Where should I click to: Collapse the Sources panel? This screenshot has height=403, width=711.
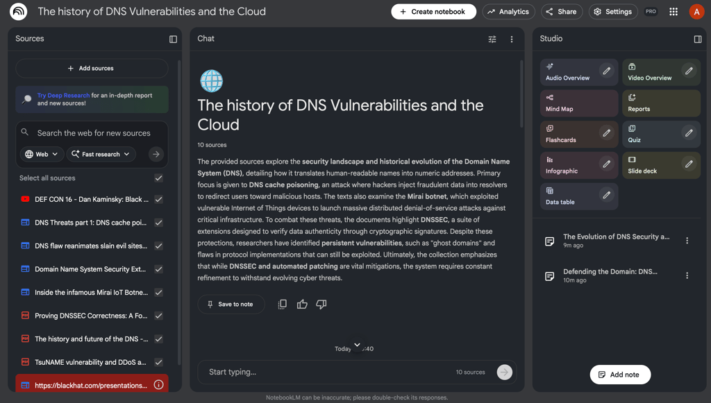coord(173,40)
